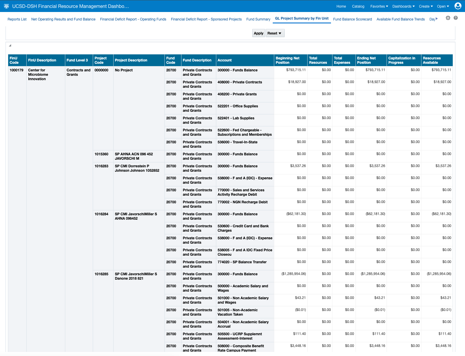Viewport: 465px width, 356px height.
Task: Click Resources Available column header
Action: coord(437,60)
